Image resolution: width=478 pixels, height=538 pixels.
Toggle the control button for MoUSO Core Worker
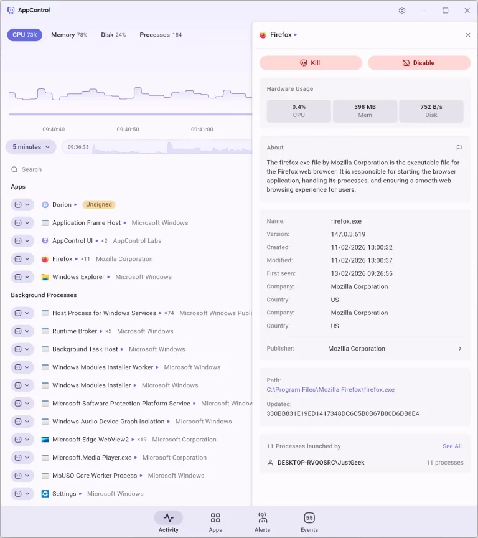click(22, 476)
